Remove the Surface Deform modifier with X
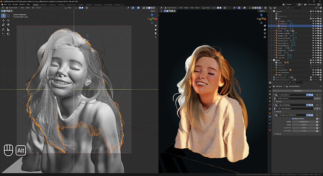This screenshot has width=323, height=176. [317, 95]
